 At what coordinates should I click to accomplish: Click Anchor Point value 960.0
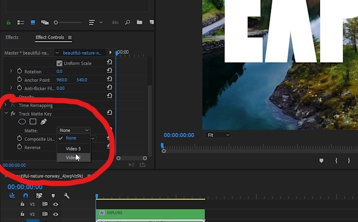click(62, 80)
